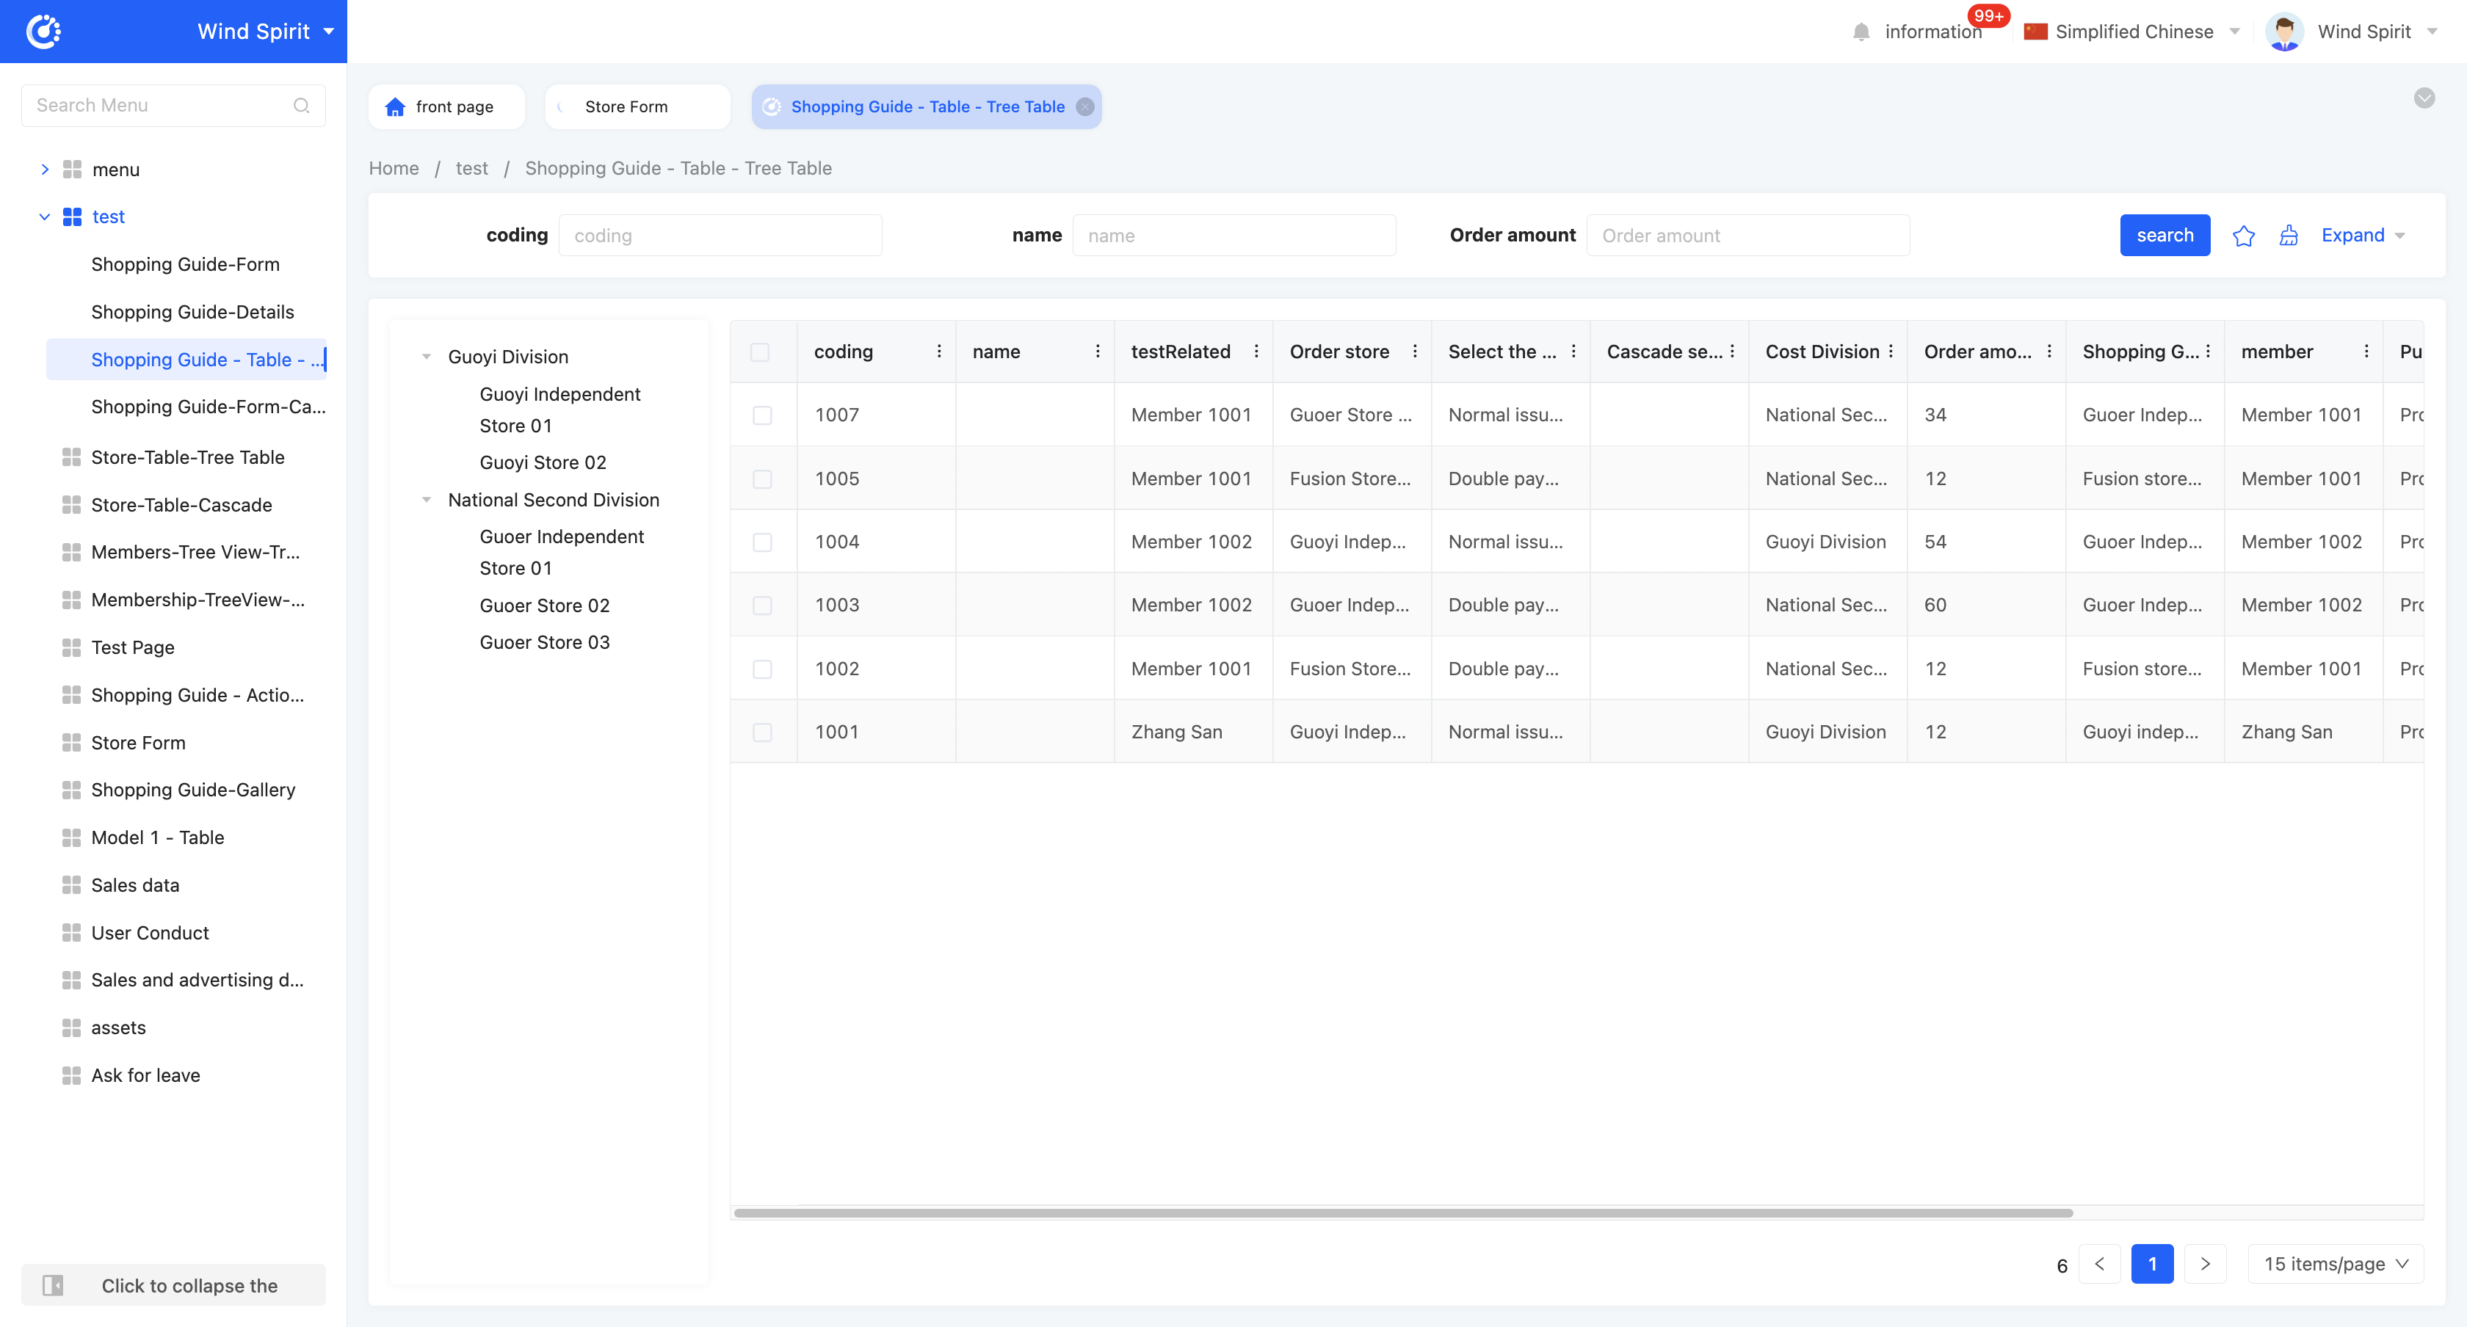Click the clear/reset broom icon

pyautogui.click(x=2288, y=236)
